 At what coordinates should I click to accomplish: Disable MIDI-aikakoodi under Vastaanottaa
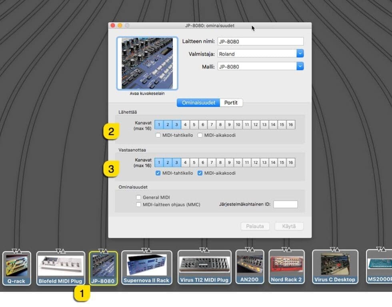click(200, 173)
